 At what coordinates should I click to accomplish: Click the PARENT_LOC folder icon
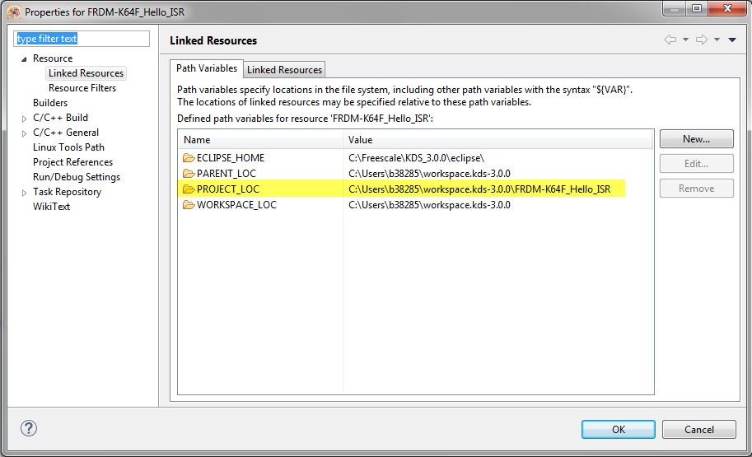[x=189, y=174]
